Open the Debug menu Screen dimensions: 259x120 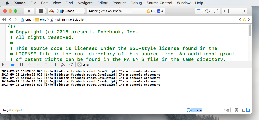(136, 3)
